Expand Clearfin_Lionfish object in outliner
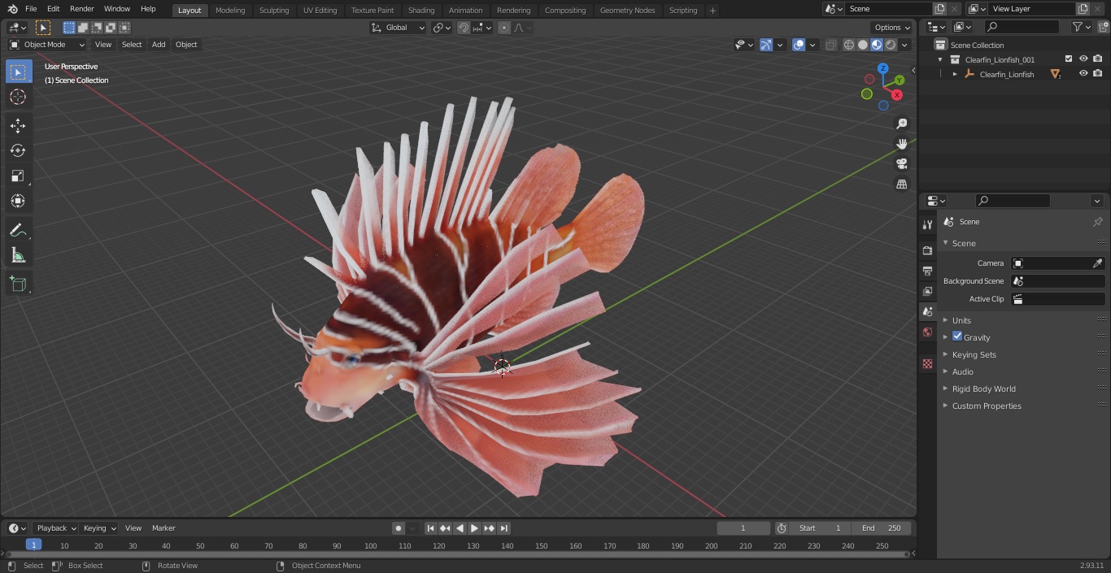The width and height of the screenshot is (1111, 573). pyautogui.click(x=955, y=74)
